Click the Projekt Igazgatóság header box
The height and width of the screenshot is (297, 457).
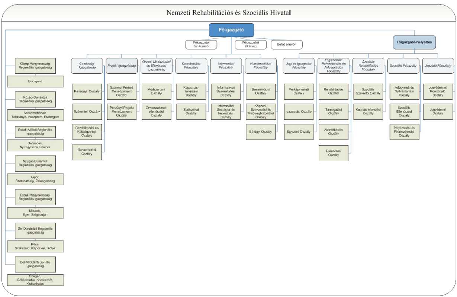(121, 66)
